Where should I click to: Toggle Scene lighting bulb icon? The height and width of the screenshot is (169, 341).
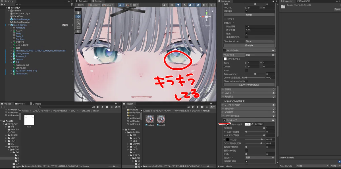[x=178, y=5]
